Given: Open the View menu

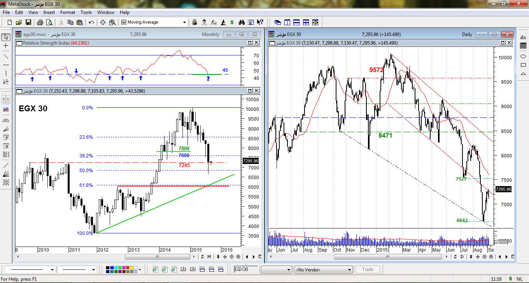Looking at the screenshot, I should tap(33, 12).
